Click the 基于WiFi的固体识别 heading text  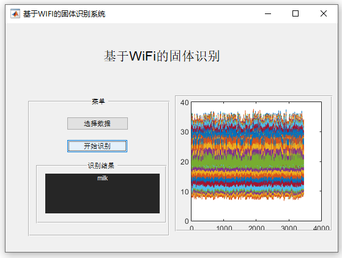point(162,56)
